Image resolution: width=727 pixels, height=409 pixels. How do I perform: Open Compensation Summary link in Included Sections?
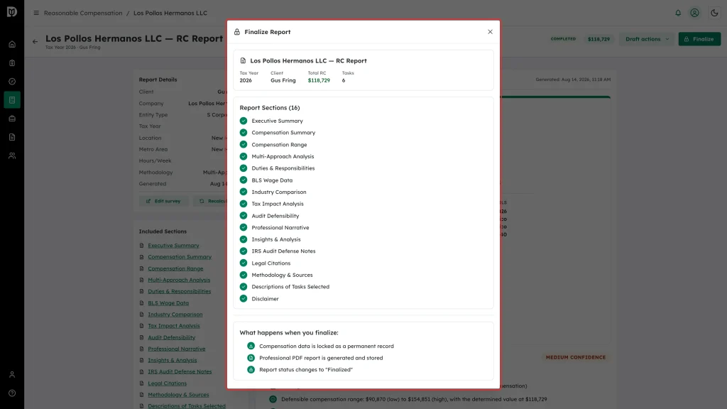coord(180,257)
